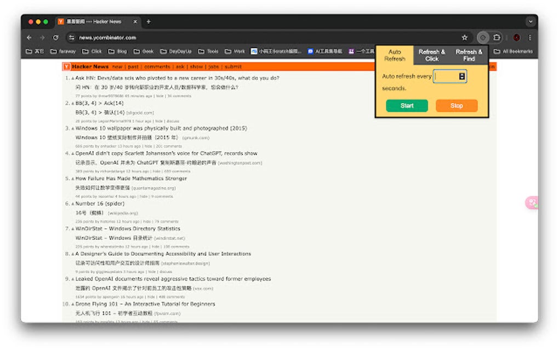559x350 pixels.
Task: Upvote the WinDirStat story
Action: (x=72, y=229)
